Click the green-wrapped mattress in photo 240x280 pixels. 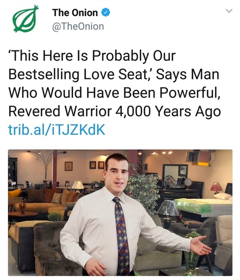coord(193,205)
